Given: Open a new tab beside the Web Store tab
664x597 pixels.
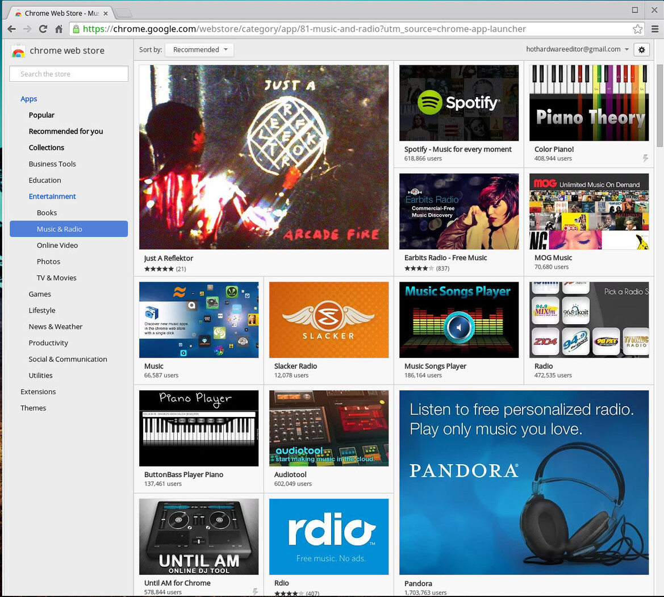Looking at the screenshot, I should [x=123, y=13].
